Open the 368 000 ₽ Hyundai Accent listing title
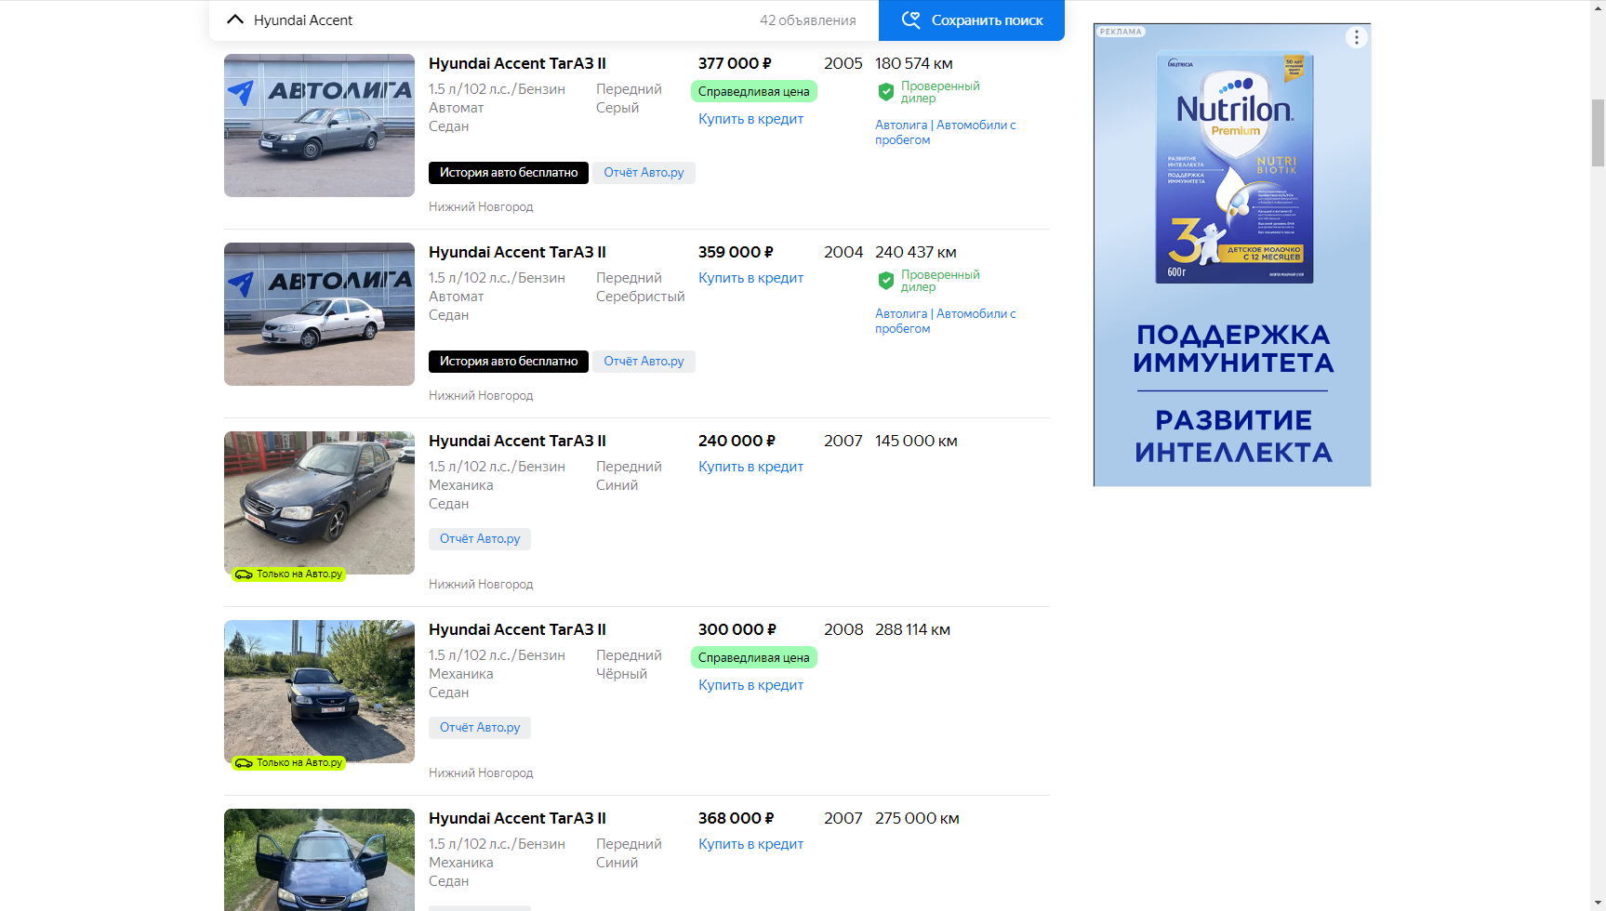This screenshot has width=1606, height=911. 517,818
